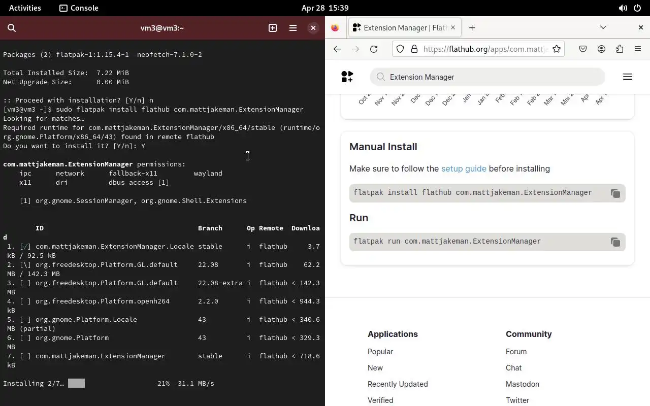Click the Manual Install heading
The height and width of the screenshot is (406, 650).
coord(383,147)
